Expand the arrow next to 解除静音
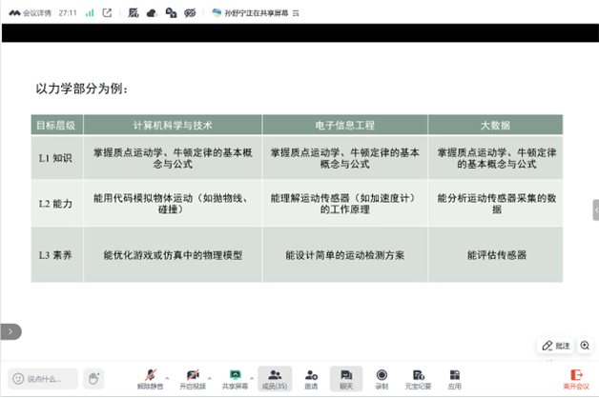Screen dimensions: 599x398 168,373
